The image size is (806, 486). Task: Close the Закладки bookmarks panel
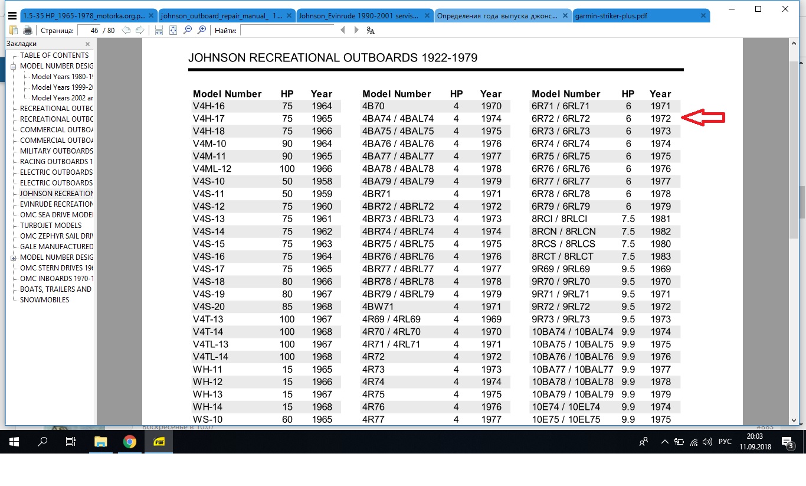tap(88, 44)
